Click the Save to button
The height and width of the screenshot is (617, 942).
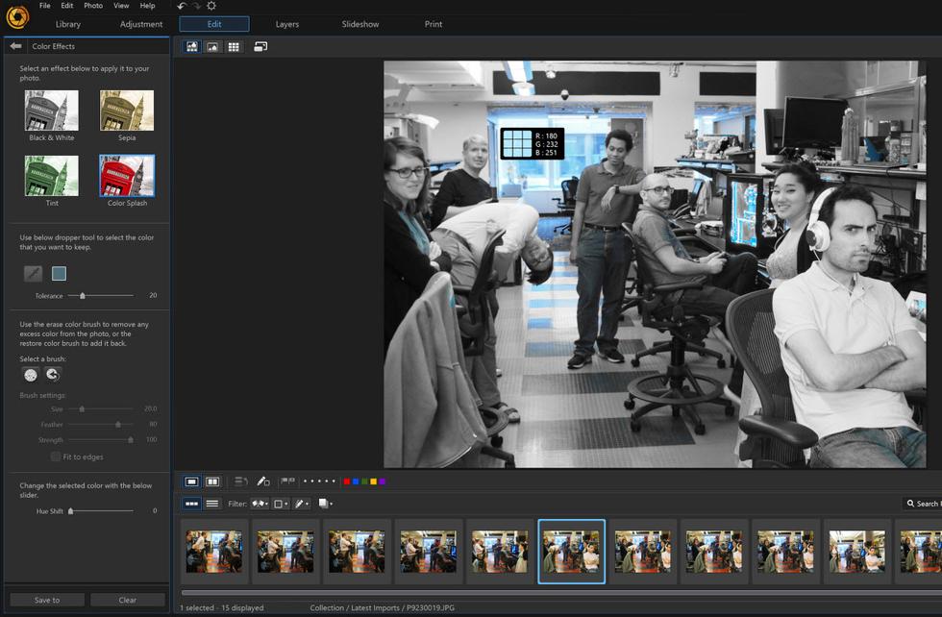coord(47,600)
